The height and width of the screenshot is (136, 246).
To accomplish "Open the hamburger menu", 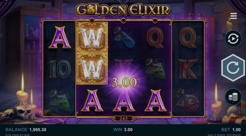I will coord(233,16).
